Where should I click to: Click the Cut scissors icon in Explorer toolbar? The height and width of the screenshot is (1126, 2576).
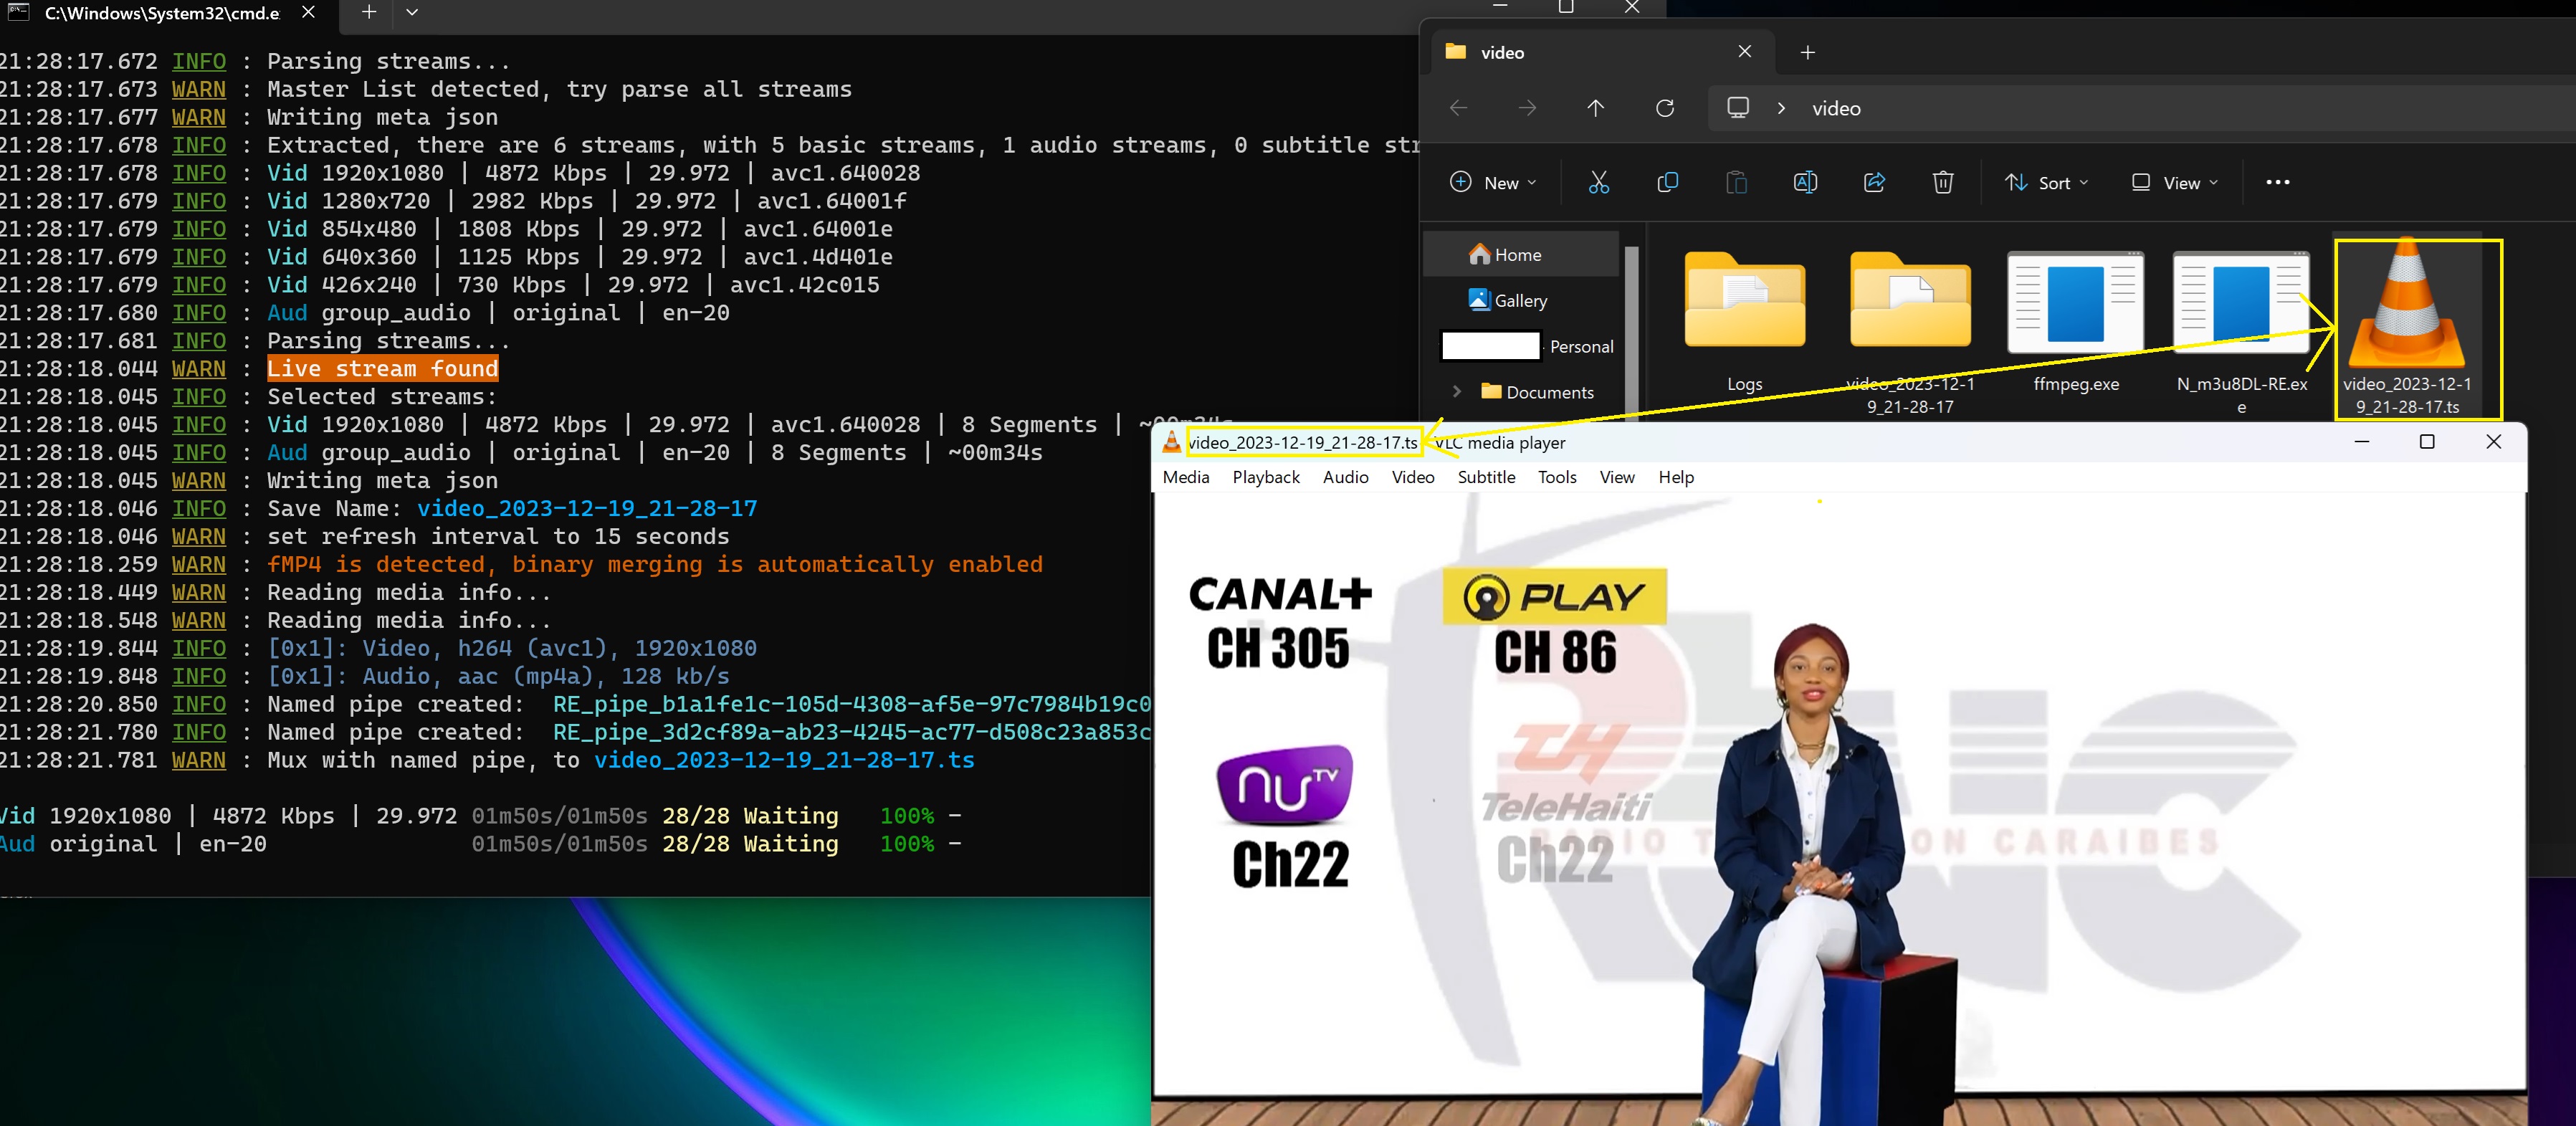click(1598, 182)
